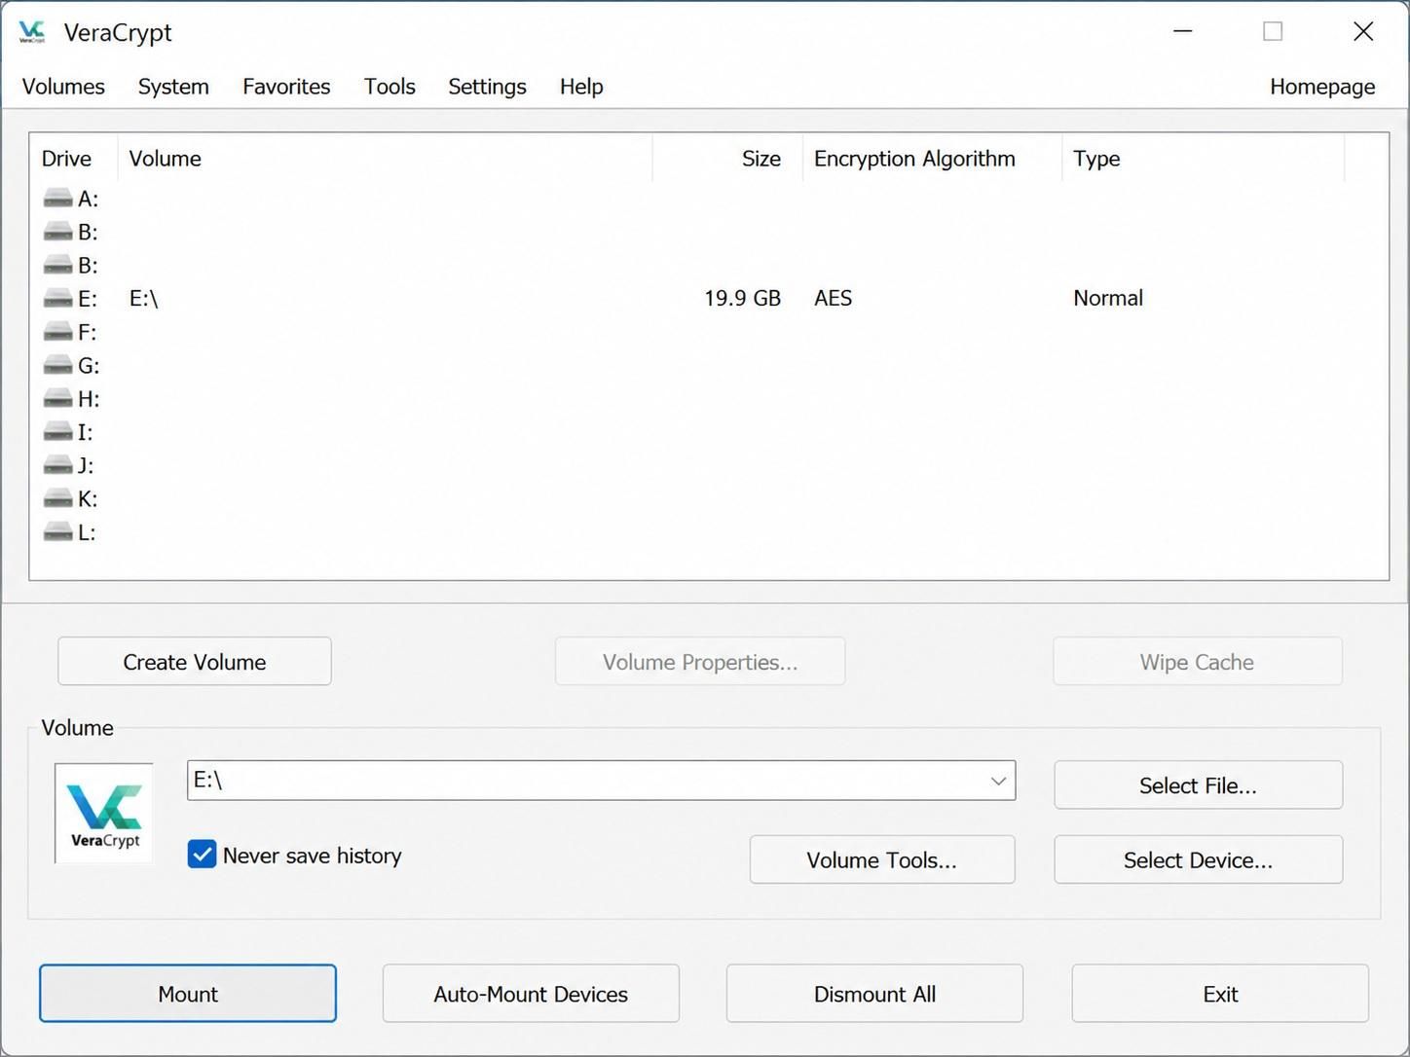This screenshot has height=1057, width=1410.
Task: Click the VeraCrypt logo in Volume panel
Action: click(x=104, y=814)
